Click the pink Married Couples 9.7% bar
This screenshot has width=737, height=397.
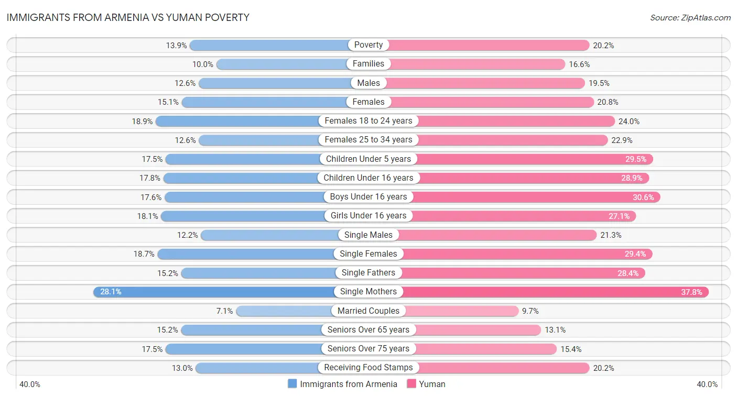point(461,311)
